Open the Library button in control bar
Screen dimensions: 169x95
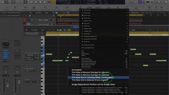[x=3, y=2]
